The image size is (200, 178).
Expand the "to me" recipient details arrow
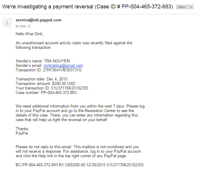point(29,27)
